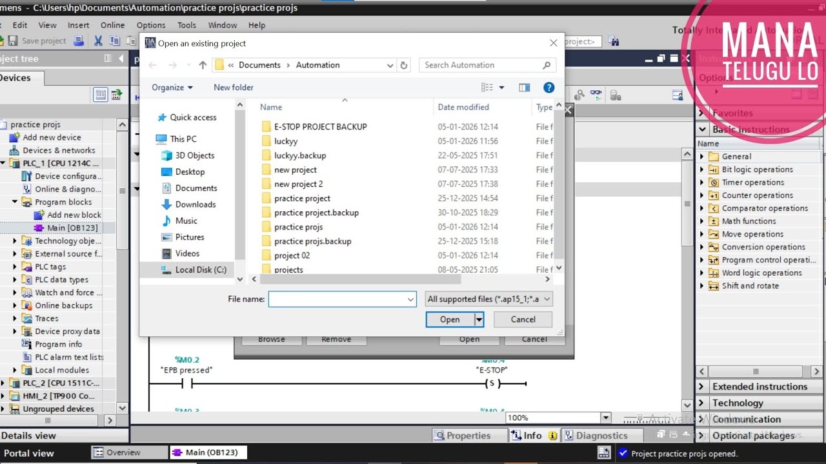Screen dimensions: 826x464
Task: Click the Counter operations folder icon
Action: tap(714, 195)
